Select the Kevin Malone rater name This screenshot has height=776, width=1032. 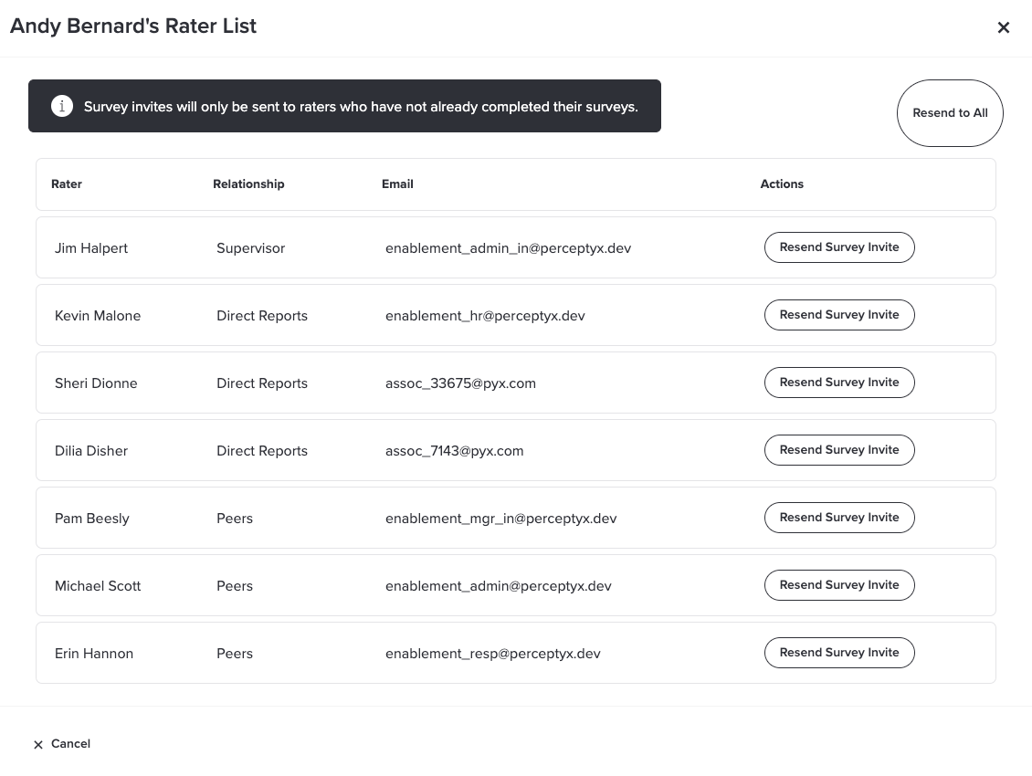tap(98, 316)
